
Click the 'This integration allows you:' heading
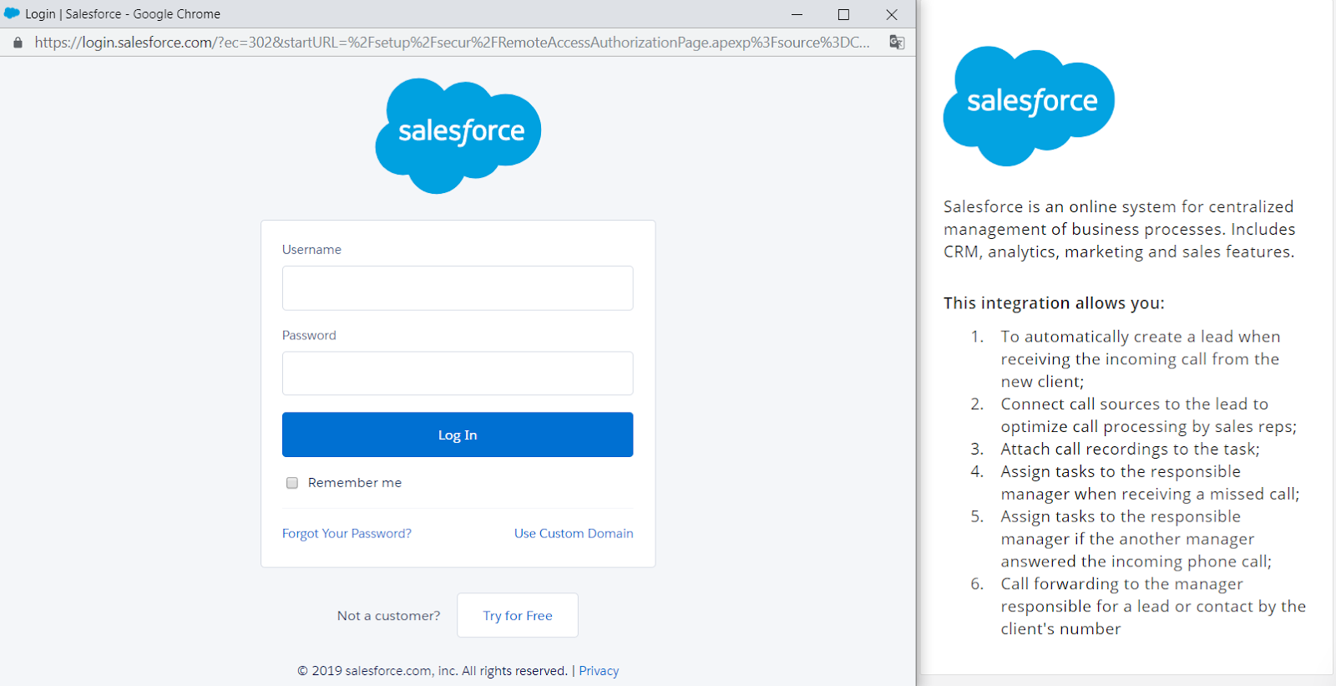1054,303
